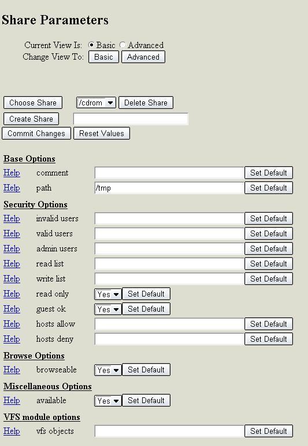Image resolution: width=308 pixels, height=446 pixels.
Task: Set Default for admin users
Action: 269,248
